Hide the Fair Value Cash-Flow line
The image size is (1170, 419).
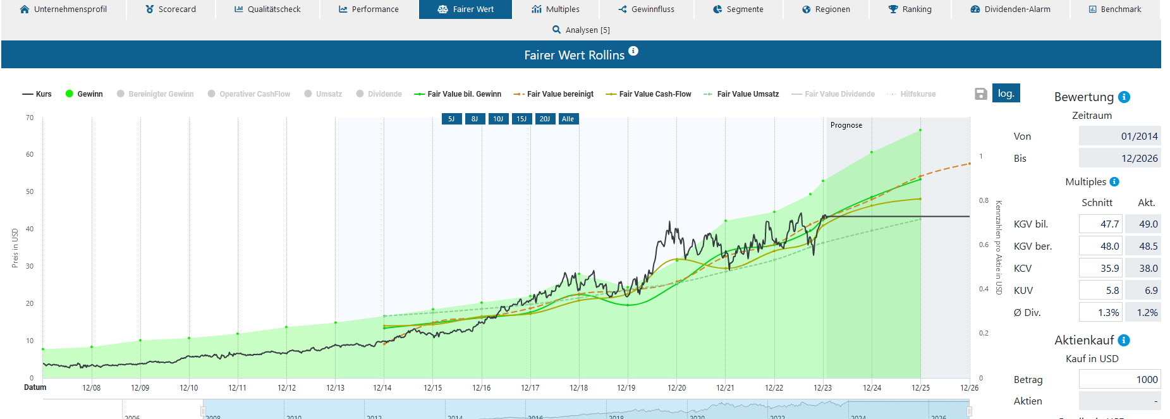[x=649, y=94]
